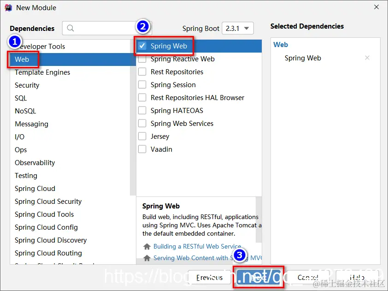The height and width of the screenshot is (291, 388).
Task: Open the Spring Boot version dropdown
Action: pyautogui.click(x=238, y=28)
